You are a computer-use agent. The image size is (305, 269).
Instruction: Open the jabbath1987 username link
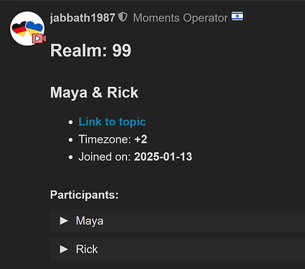83,18
